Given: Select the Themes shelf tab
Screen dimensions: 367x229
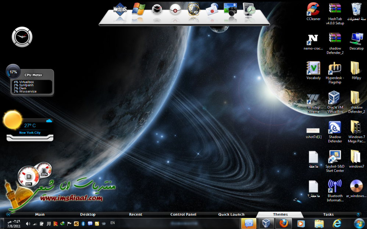Looking at the screenshot, I should [x=280, y=215].
